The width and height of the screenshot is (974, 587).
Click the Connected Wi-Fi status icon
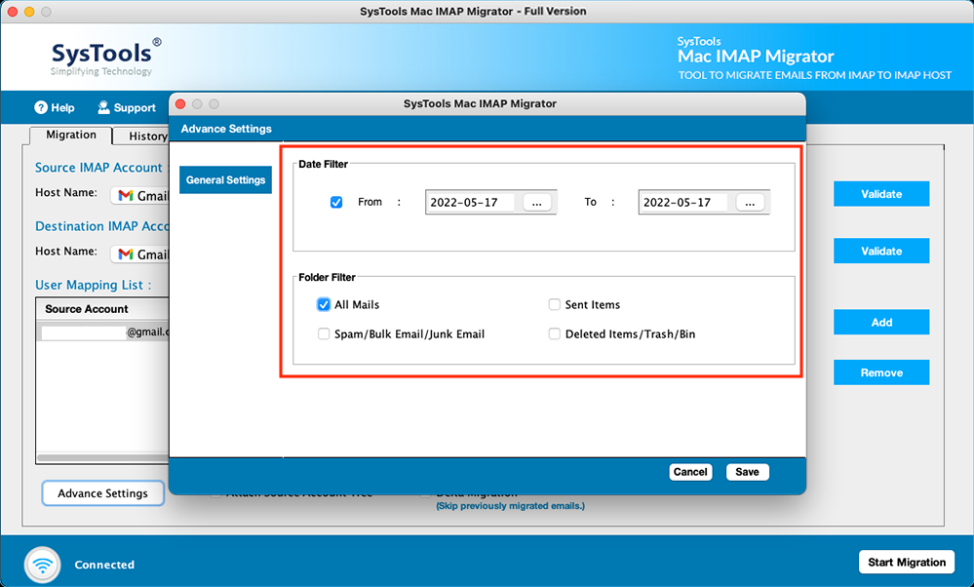(x=43, y=566)
